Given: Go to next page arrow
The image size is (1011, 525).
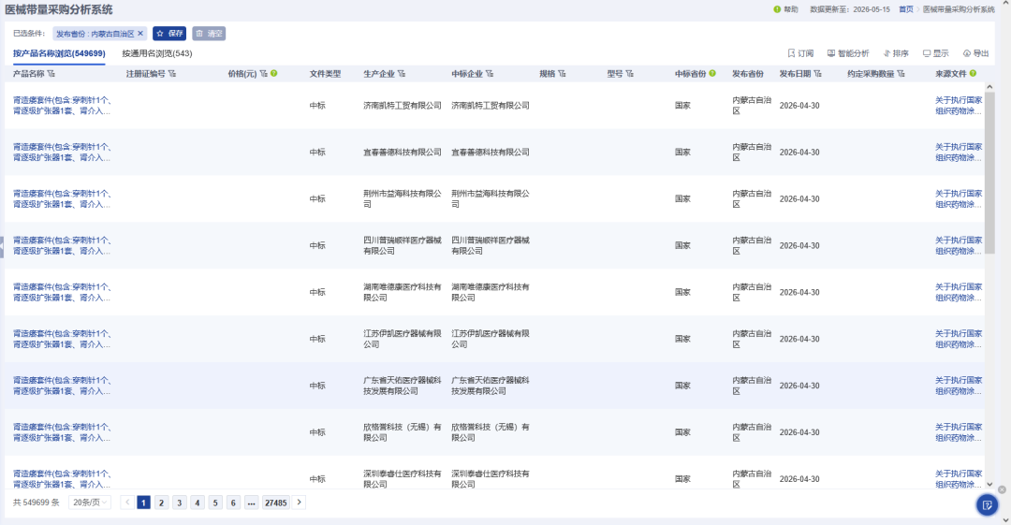Looking at the screenshot, I should pyautogui.click(x=299, y=503).
